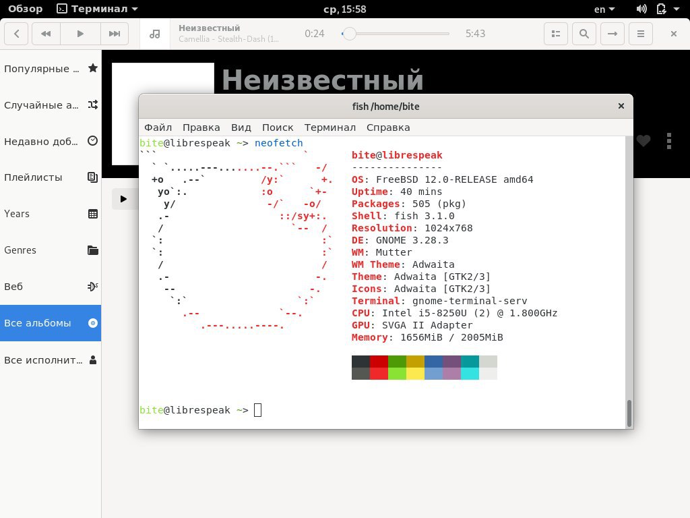Open the Правка menu in the terminal
This screenshot has width=690, height=518.
click(x=201, y=127)
